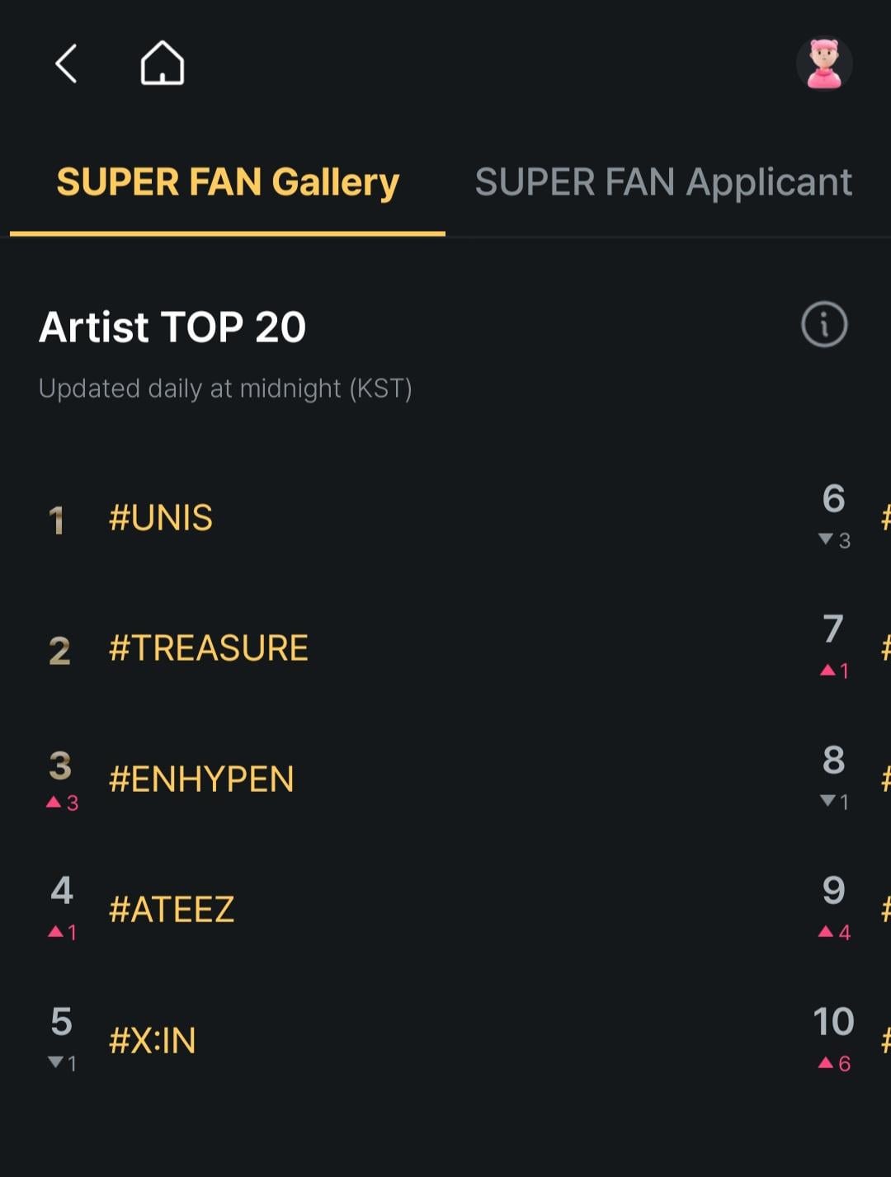Image resolution: width=891 pixels, height=1177 pixels.
Task: Show Artist TOP 20 info icon
Action: tap(824, 324)
